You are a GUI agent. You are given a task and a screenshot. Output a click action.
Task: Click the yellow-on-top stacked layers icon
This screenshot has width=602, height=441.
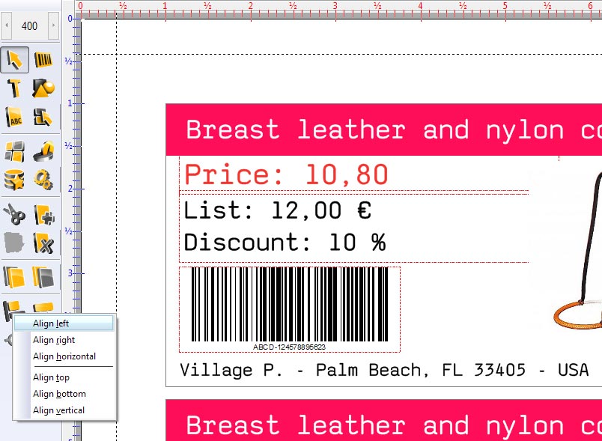14,277
